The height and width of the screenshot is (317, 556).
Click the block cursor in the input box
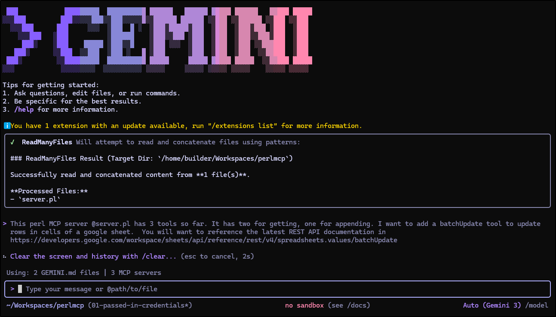[x=20, y=289]
